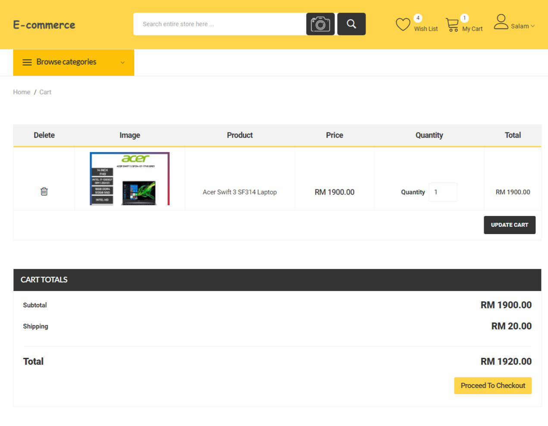Select the Cart breadcrumb item

(x=45, y=92)
